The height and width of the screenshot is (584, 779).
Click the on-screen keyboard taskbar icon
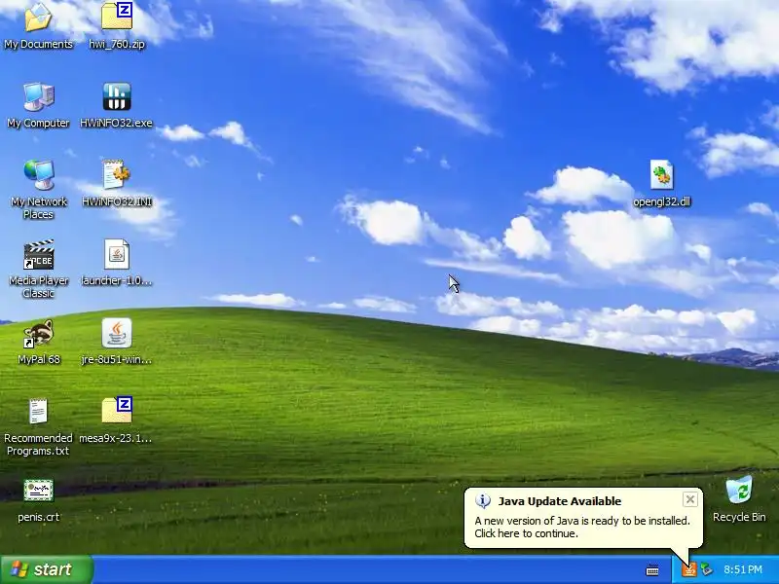tap(652, 570)
